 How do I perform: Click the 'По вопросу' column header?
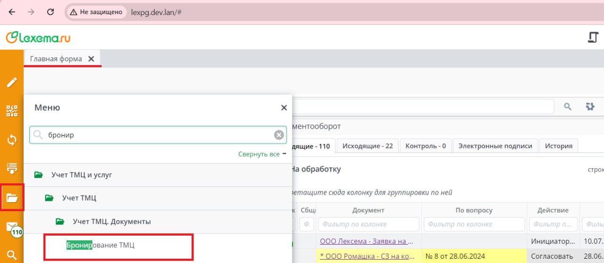[x=474, y=210]
